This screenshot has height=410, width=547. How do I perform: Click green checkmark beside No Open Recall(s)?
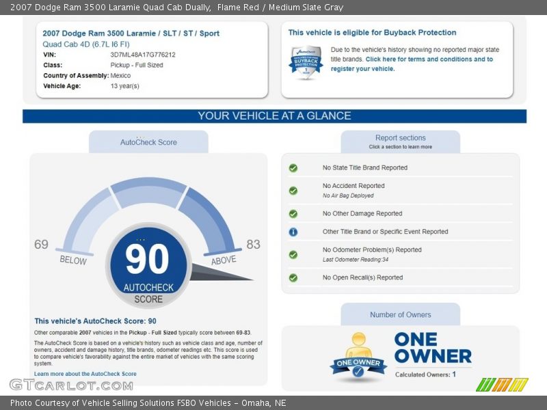293,278
